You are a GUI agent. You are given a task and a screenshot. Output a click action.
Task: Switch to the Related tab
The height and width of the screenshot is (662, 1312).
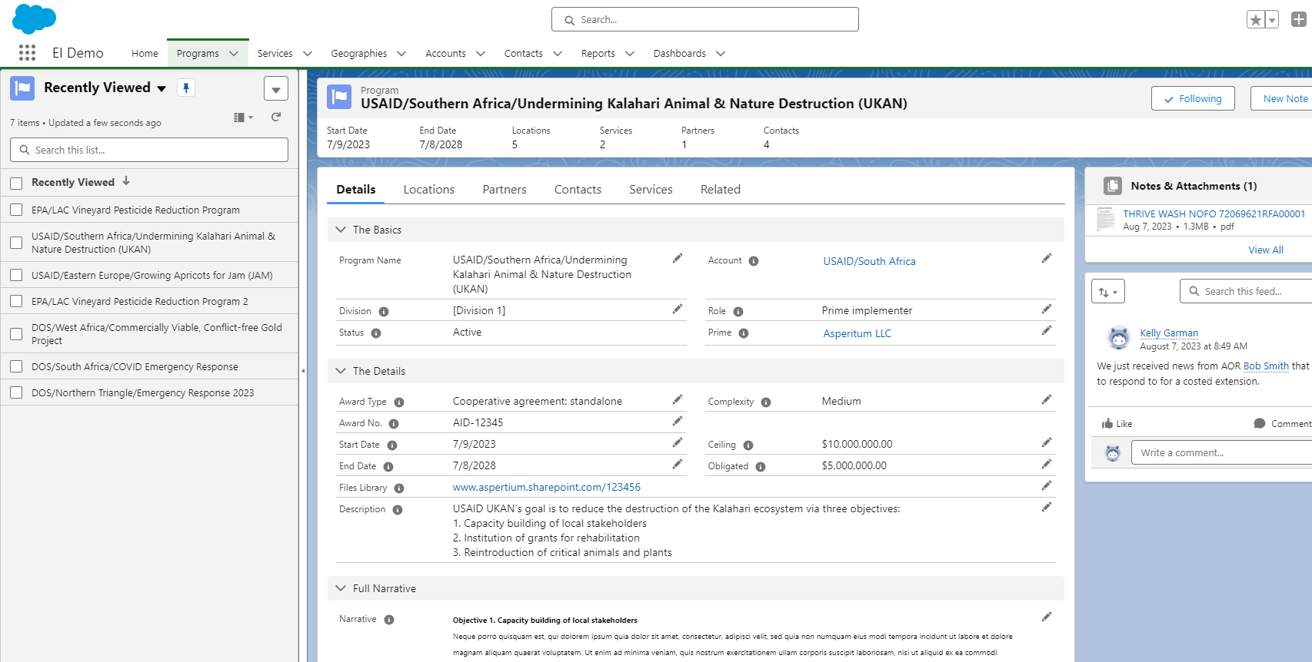(x=721, y=190)
